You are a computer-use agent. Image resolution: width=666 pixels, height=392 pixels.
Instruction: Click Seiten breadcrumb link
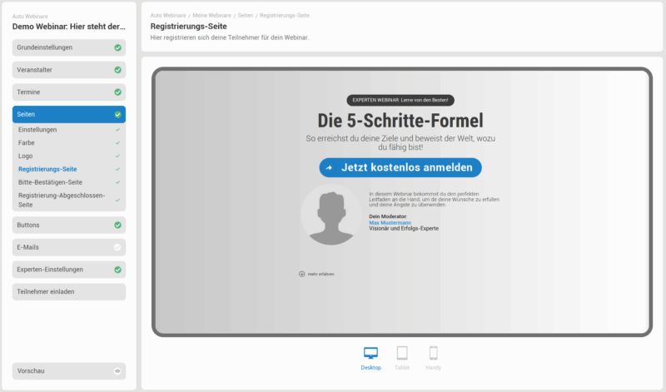(246, 15)
